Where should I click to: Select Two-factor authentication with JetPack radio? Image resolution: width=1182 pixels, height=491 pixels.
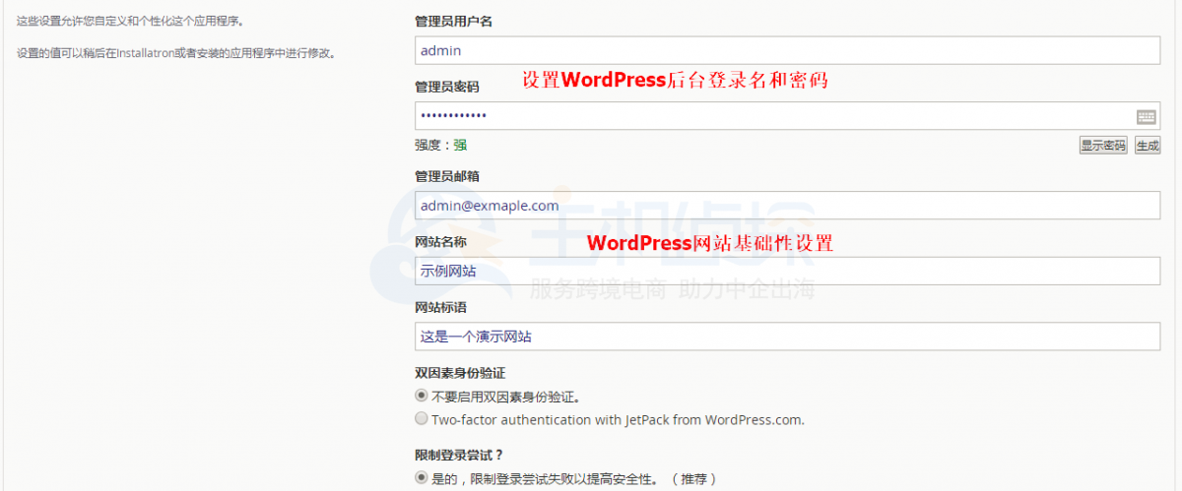pos(422,419)
